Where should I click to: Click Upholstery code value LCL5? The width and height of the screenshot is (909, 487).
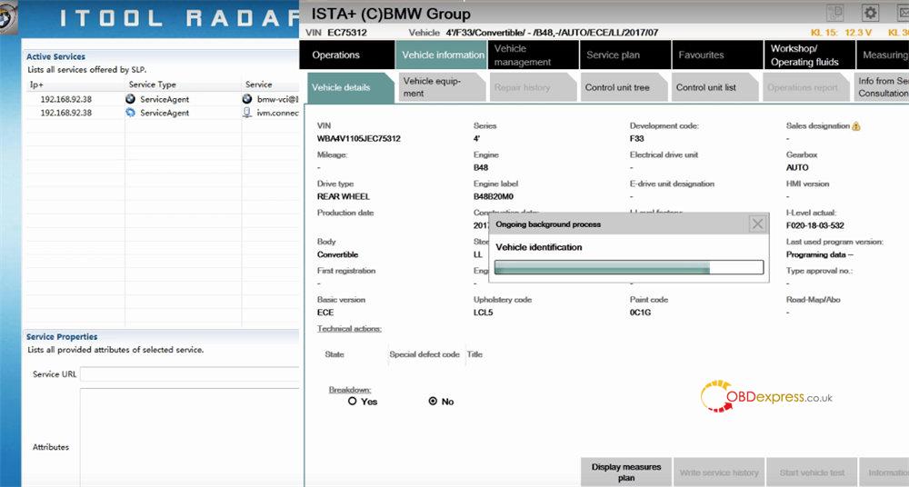coord(483,313)
